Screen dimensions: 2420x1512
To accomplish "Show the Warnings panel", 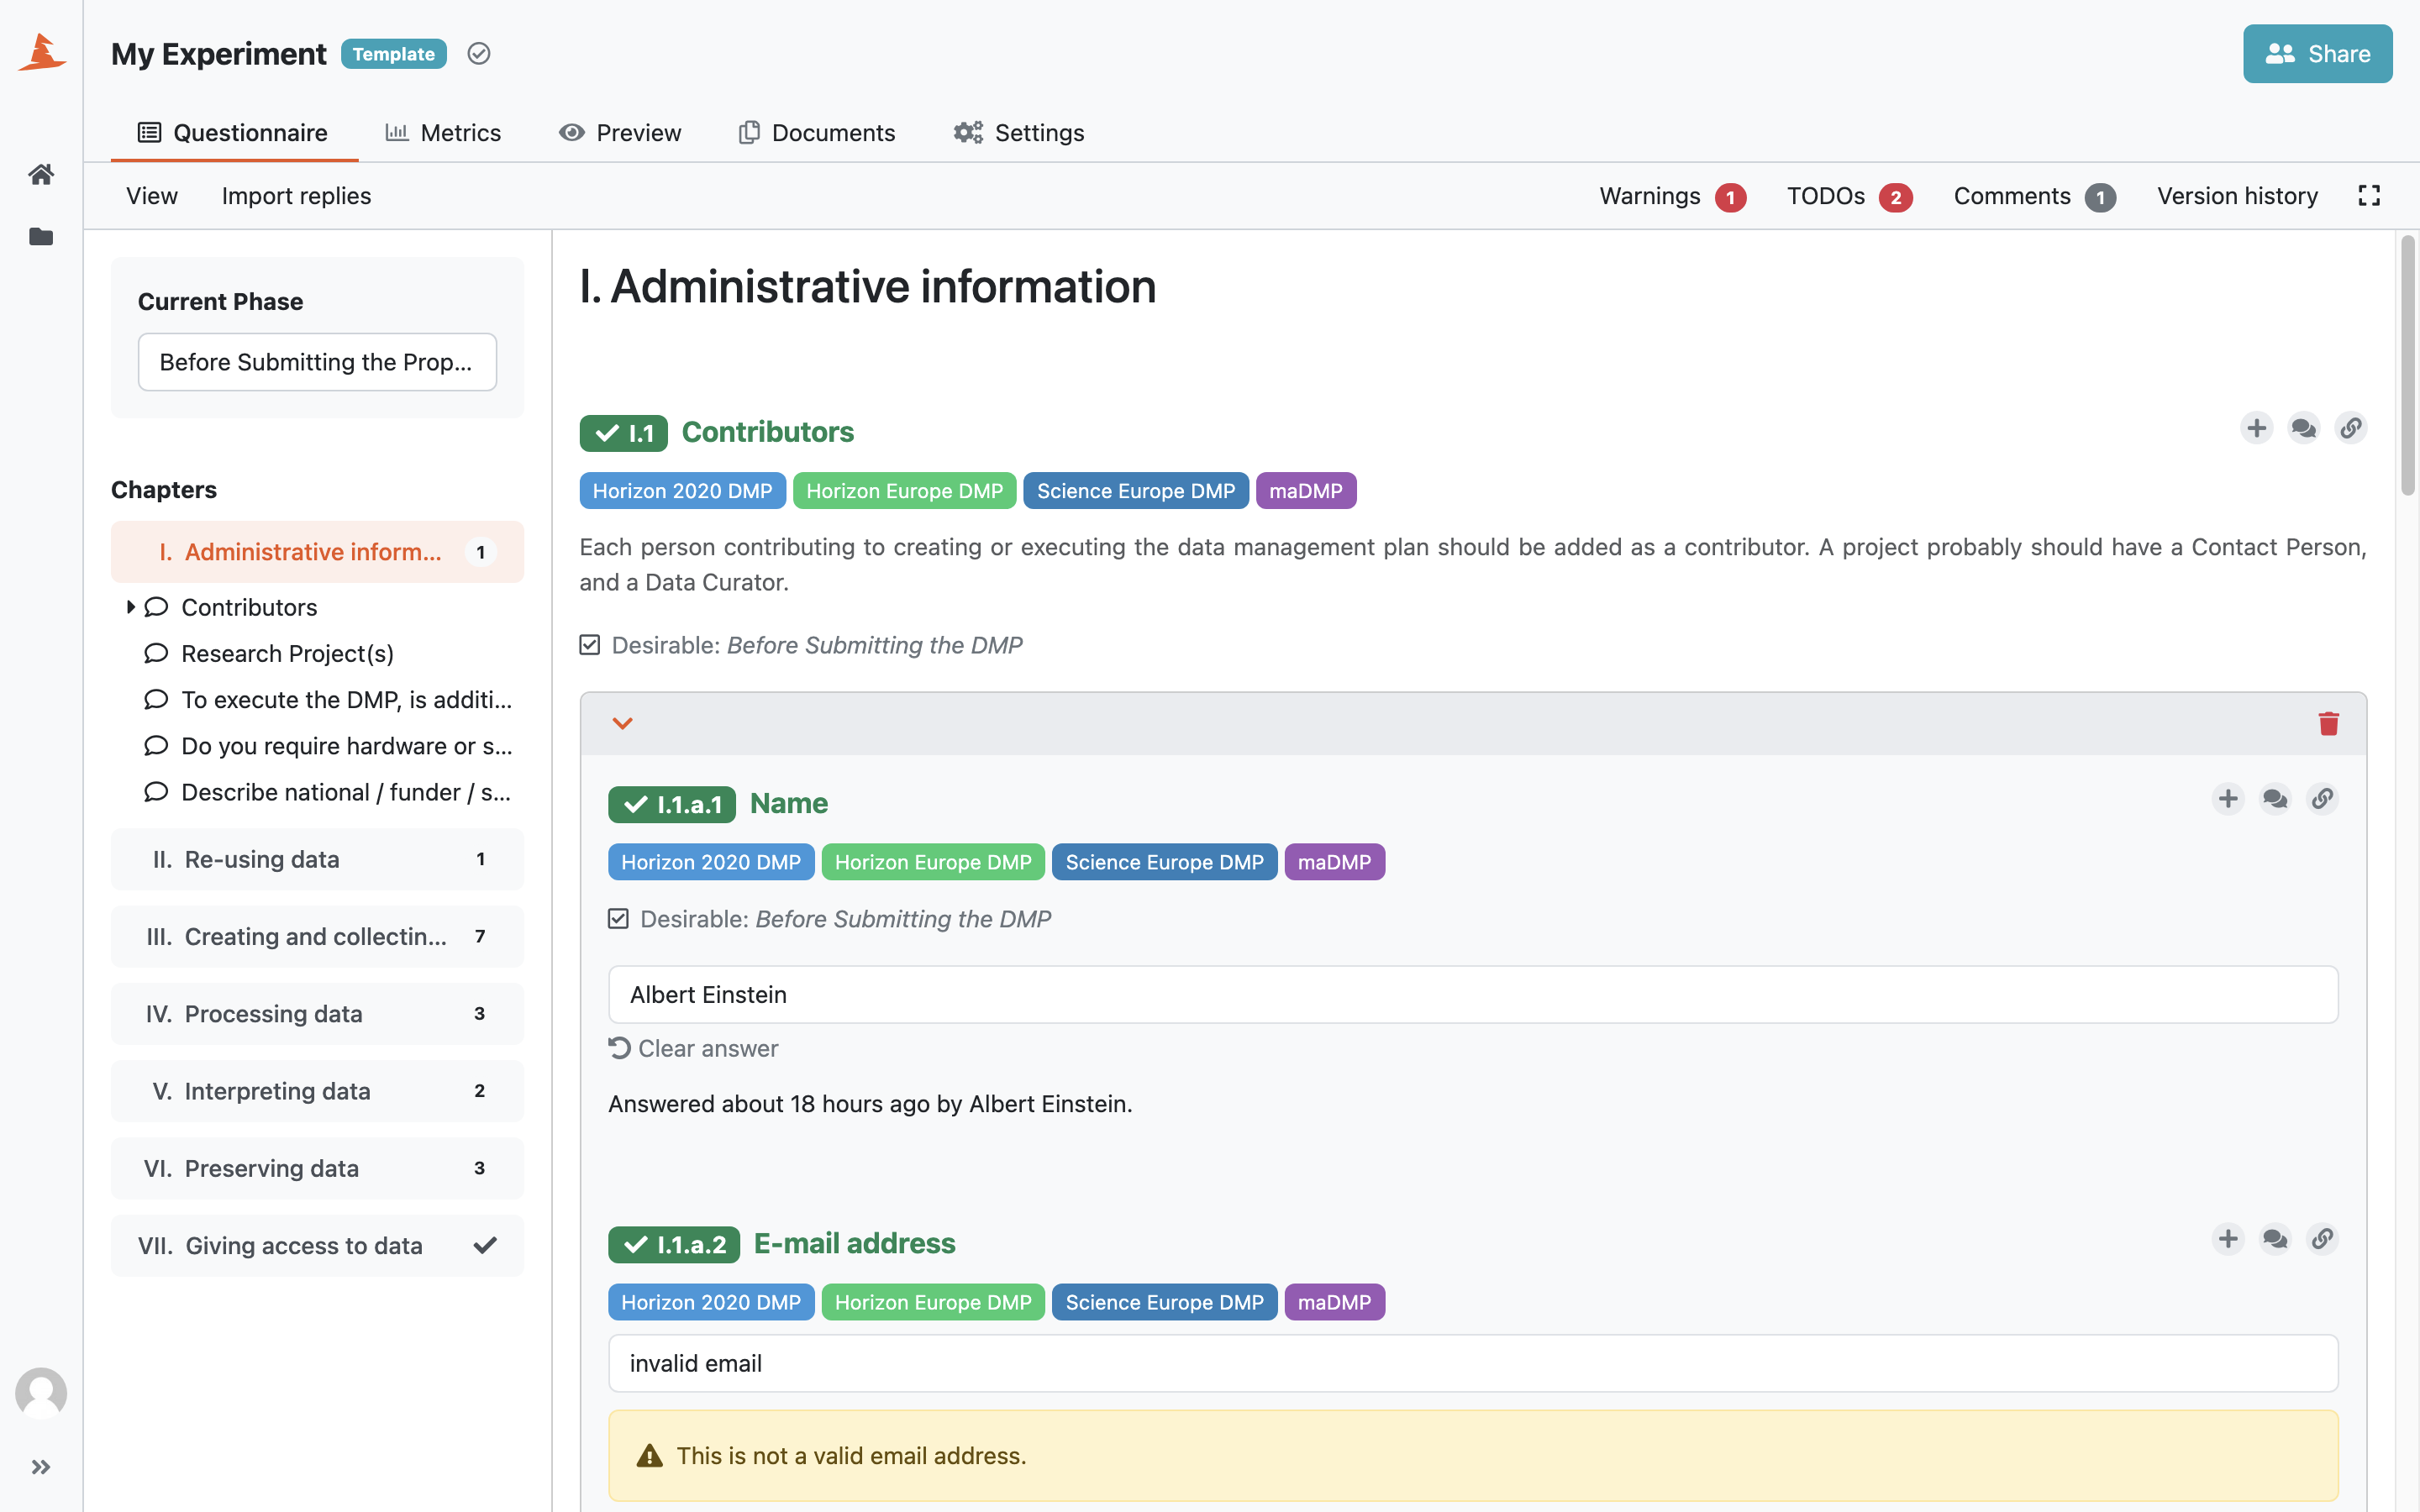I will pos(1672,196).
